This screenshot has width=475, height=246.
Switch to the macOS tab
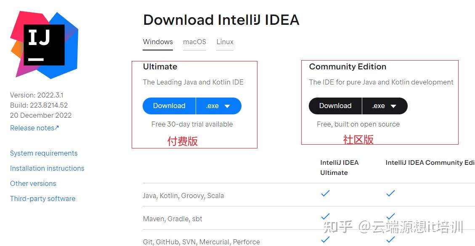194,42
